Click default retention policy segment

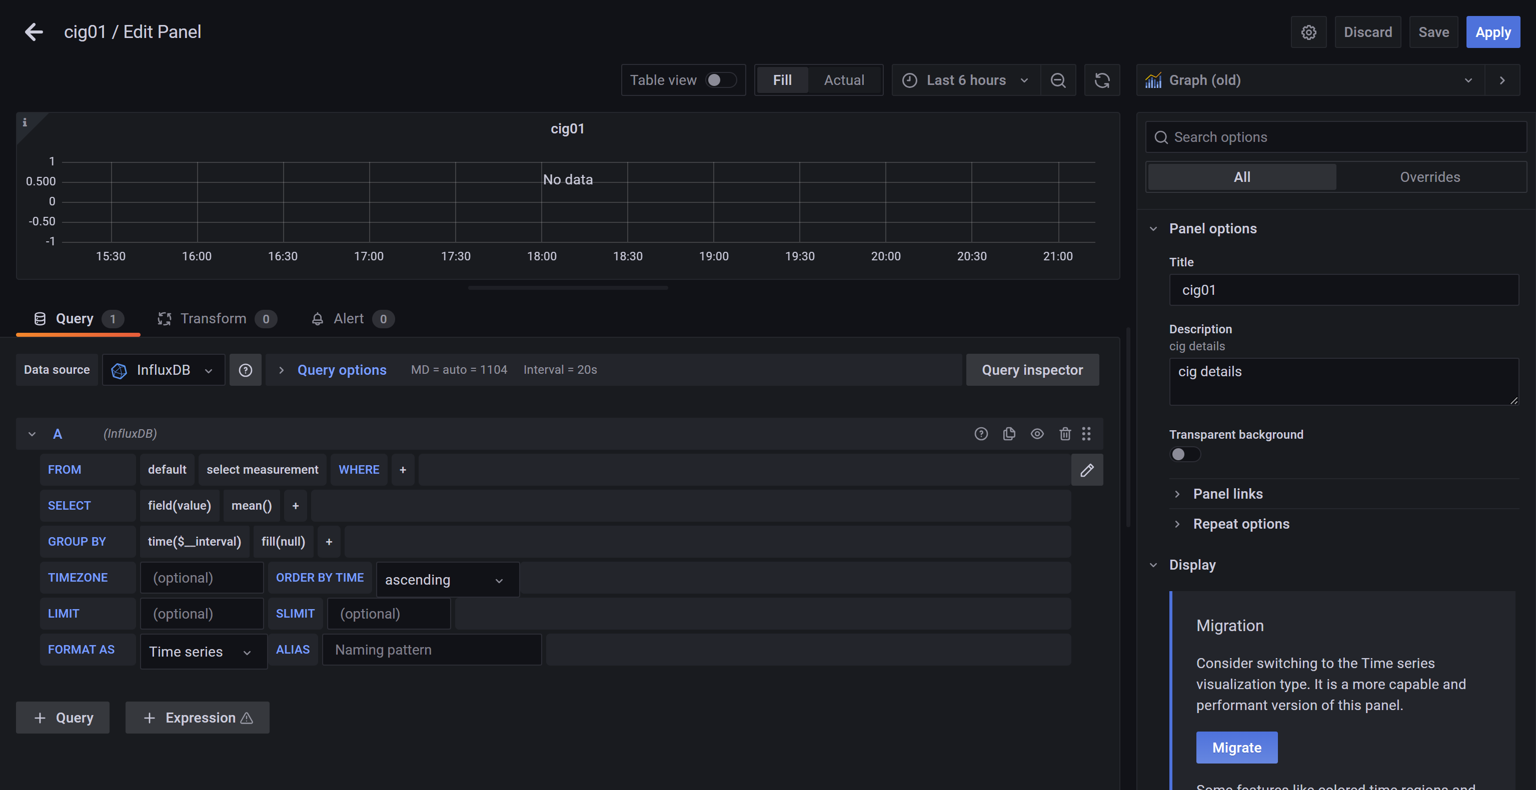coord(167,470)
